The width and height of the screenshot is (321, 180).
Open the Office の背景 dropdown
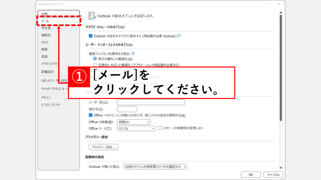(134, 122)
